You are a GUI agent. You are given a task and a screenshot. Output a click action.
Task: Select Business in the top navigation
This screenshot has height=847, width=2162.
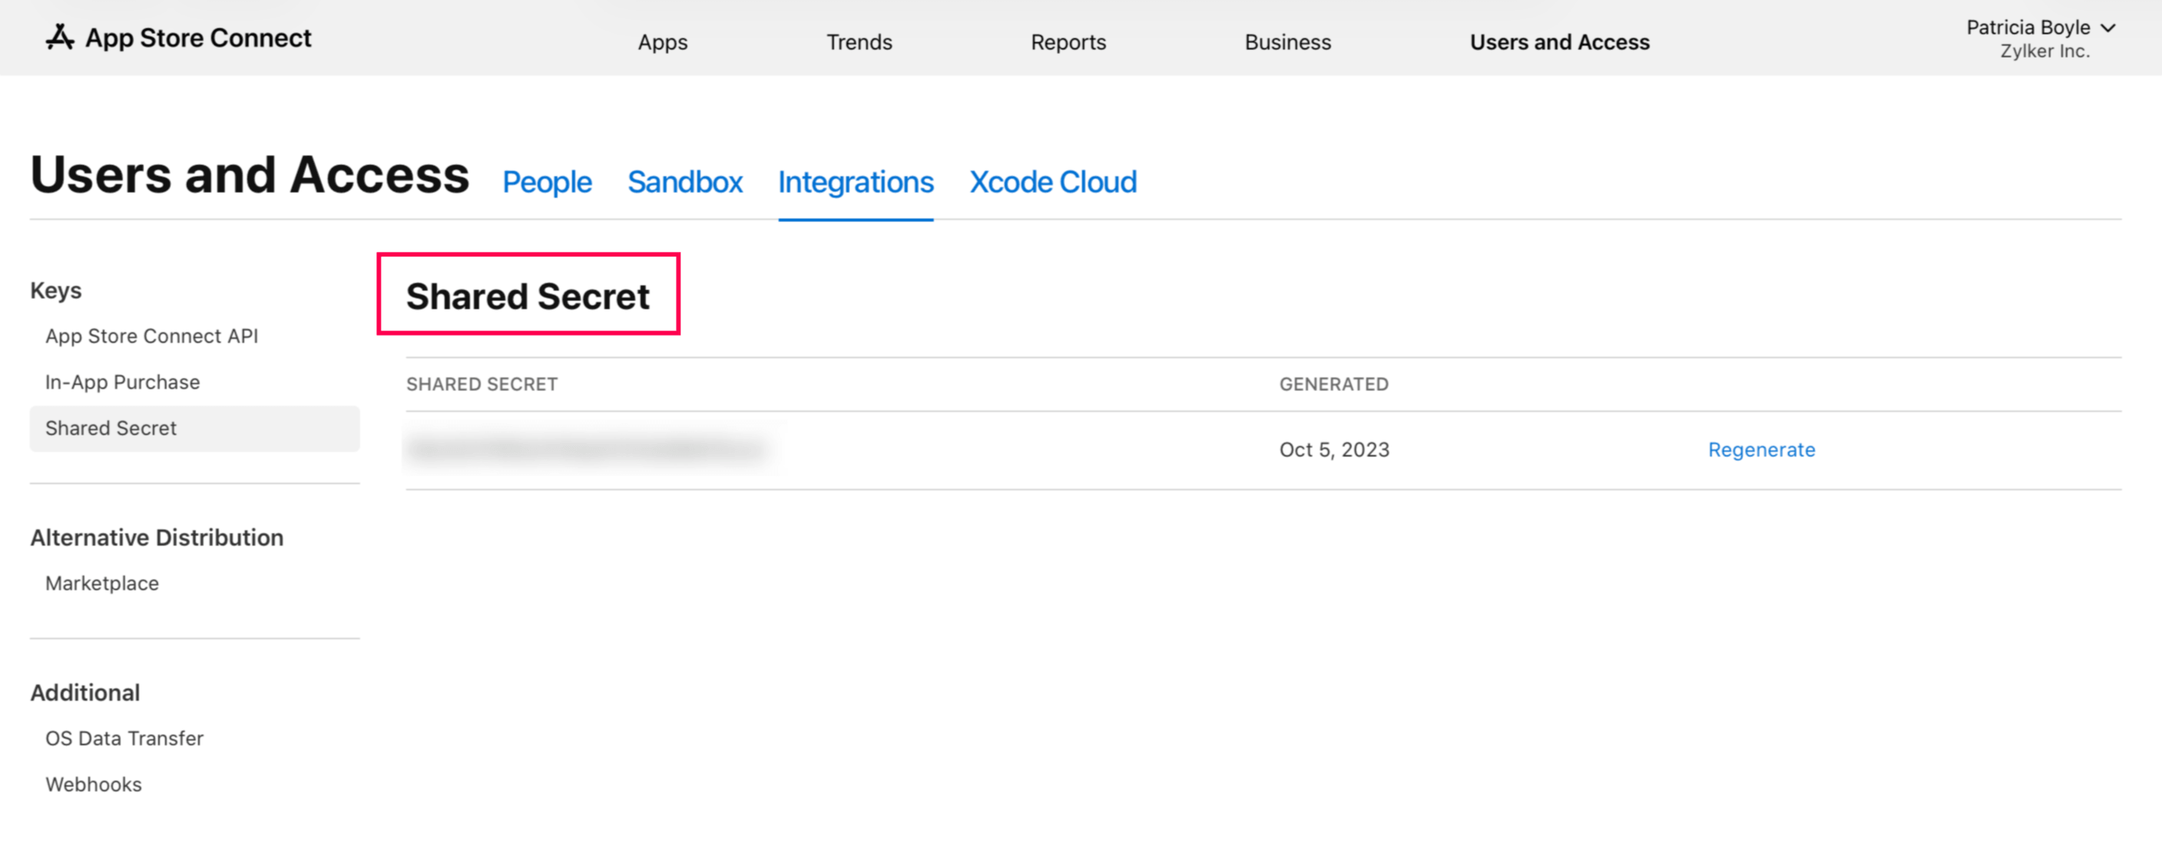(x=1287, y=42)
